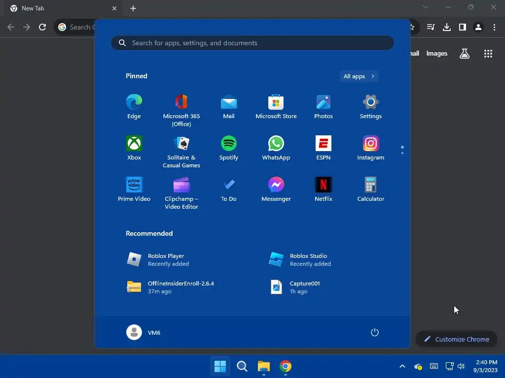
Task: Toggle Chrome side panel icon
Action: [463, 28]
